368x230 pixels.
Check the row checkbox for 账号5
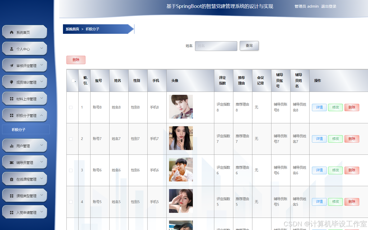pos(71,202)
